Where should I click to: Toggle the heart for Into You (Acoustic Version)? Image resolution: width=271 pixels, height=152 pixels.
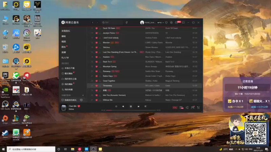[97, 95]
